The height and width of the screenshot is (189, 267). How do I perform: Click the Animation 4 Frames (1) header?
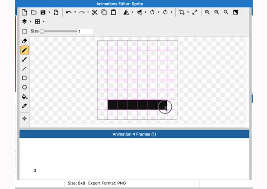134,134
